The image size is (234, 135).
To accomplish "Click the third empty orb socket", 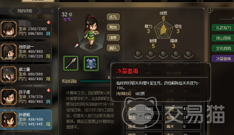I will click(163, 55).
